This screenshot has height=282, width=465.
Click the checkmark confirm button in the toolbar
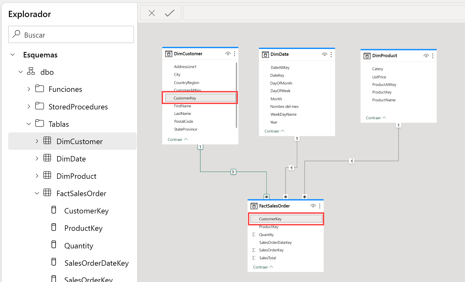170,13
